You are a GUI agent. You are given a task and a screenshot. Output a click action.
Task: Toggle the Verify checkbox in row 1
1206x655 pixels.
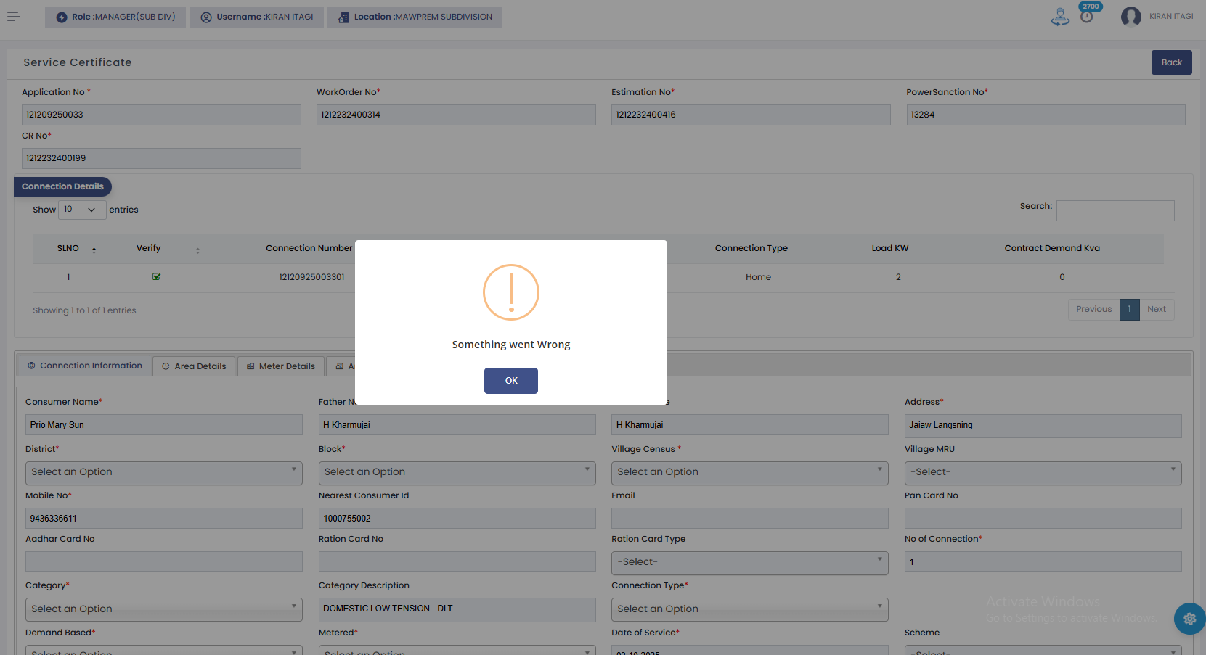coord(156,277)
